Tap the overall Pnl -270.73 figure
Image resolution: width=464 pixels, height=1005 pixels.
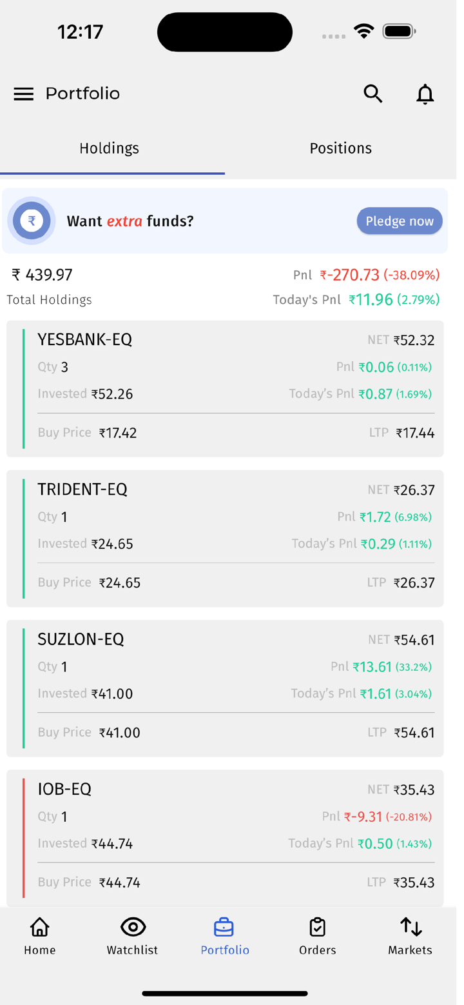(x=350, y=275)
